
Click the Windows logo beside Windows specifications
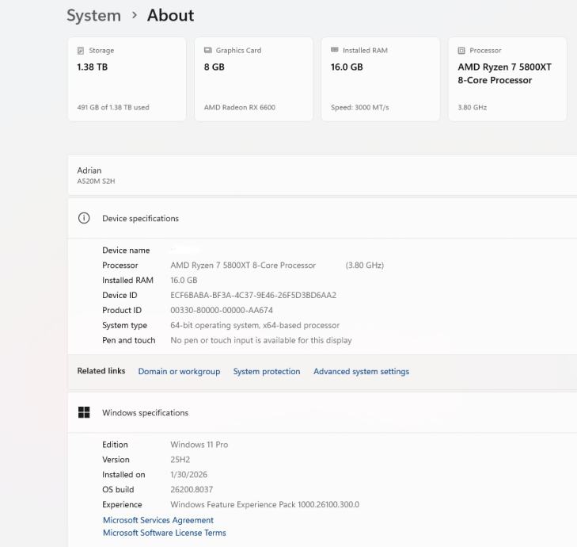[x=84, y=412]
